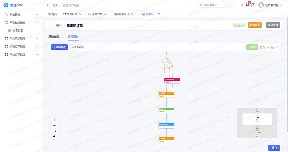The height and width of the screenshot is (152, 288).
Task: Click the 首页 breadcrumb link
Action: coord(55,5)
